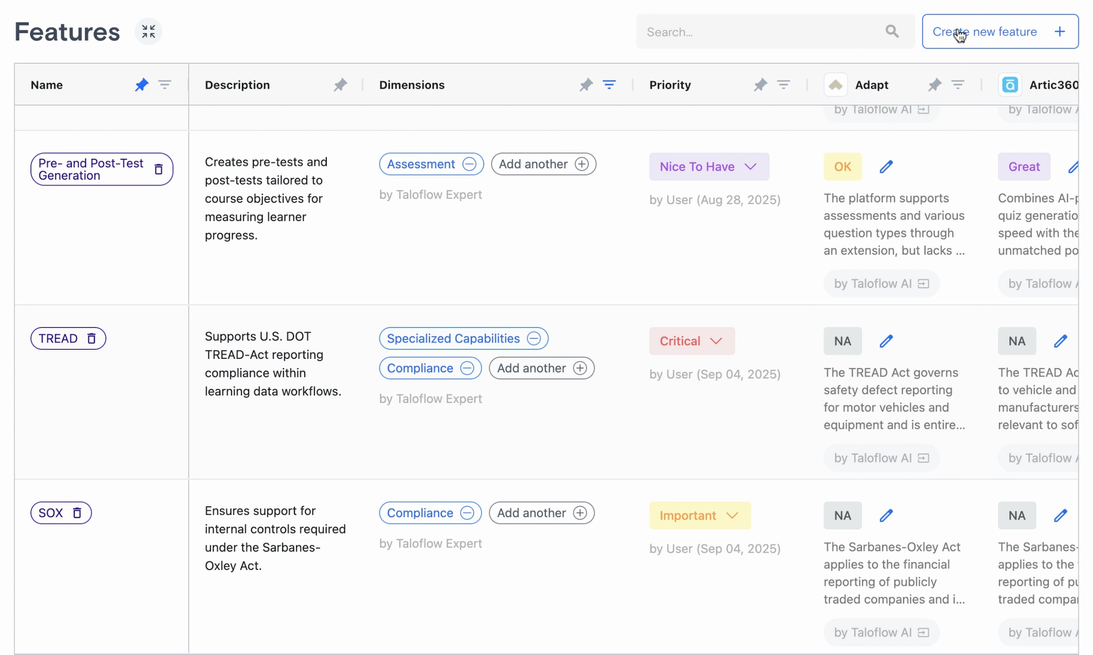Click Add another for TREAD dimensions
This screenshot has height=655, width=1093.
click(x=541, y=368)
